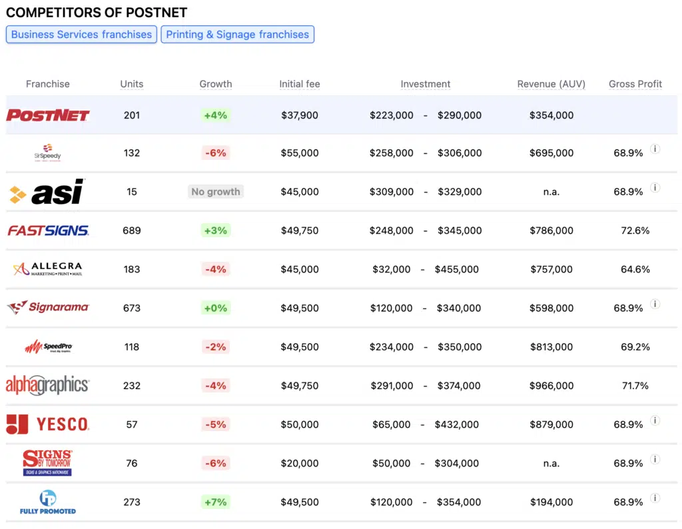The height and width of the screenshot is (529, 682).
Task: Select the Signarama logo
Action: [47, 308]
